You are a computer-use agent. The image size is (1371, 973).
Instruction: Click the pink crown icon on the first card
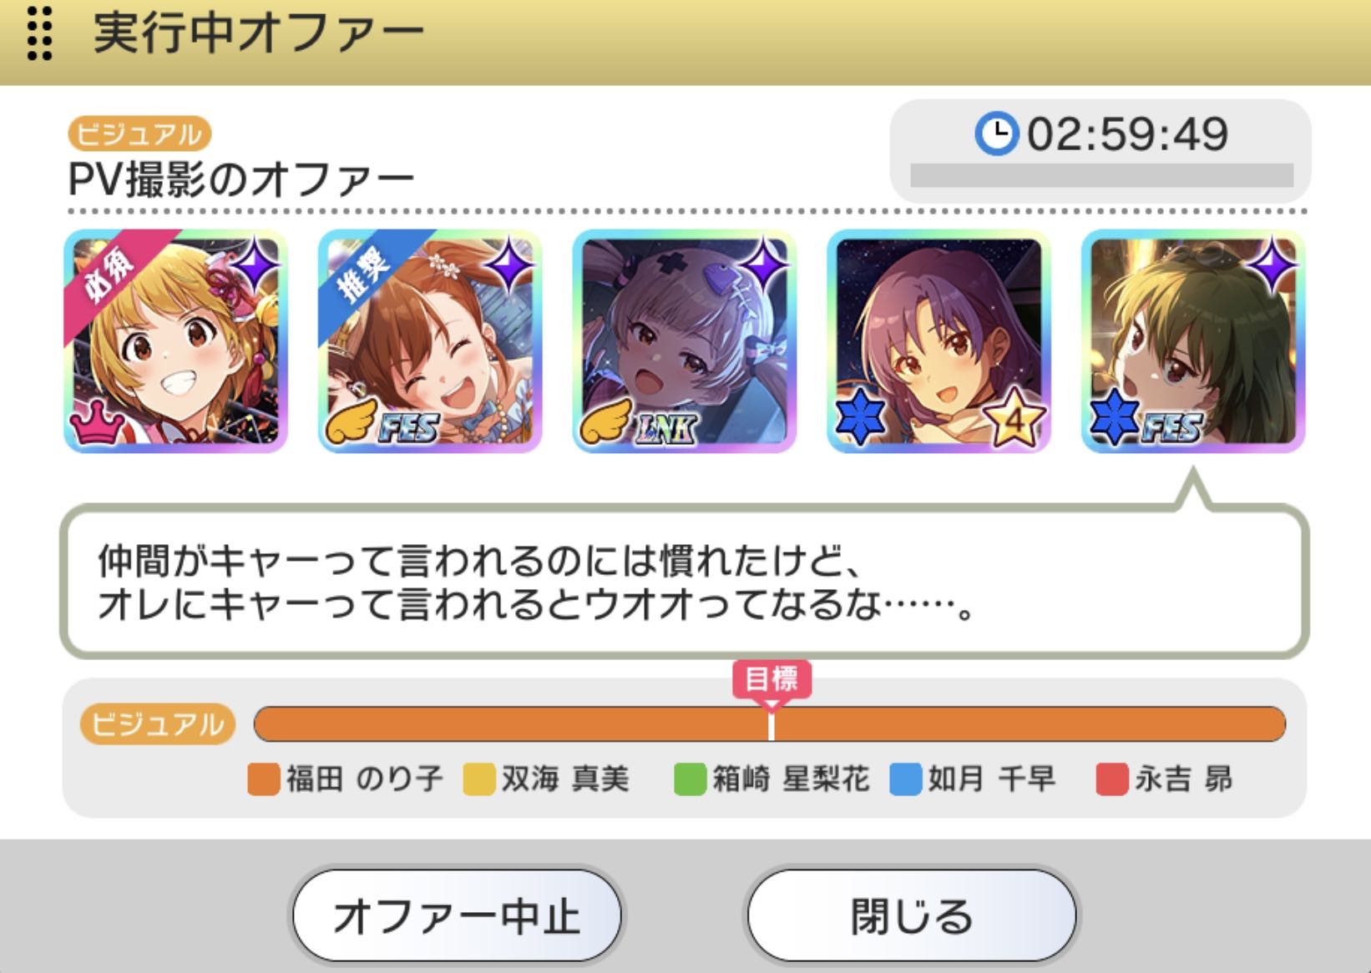(x=96, y=423)
